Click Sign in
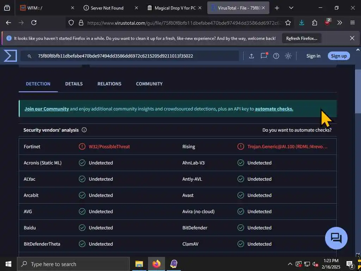 point(313,56)
